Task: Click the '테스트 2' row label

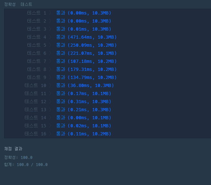Action: coord(36,21)
